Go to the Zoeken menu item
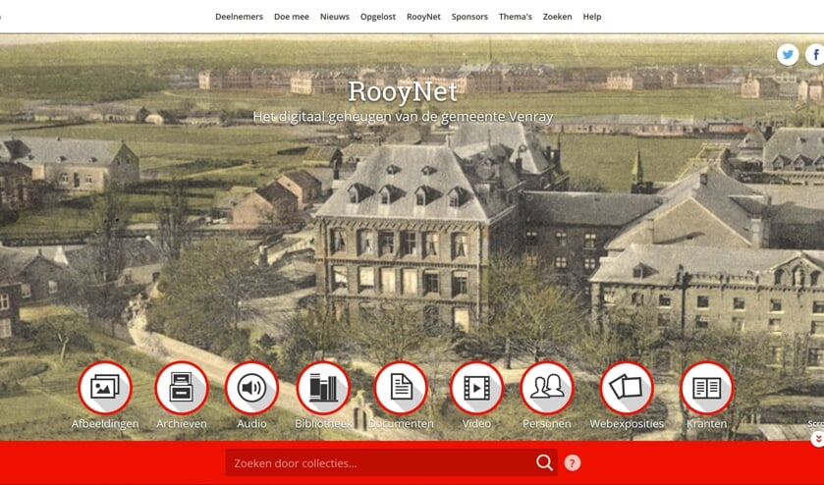The width and height of the screenshot is (824, 485). [558, 17]
